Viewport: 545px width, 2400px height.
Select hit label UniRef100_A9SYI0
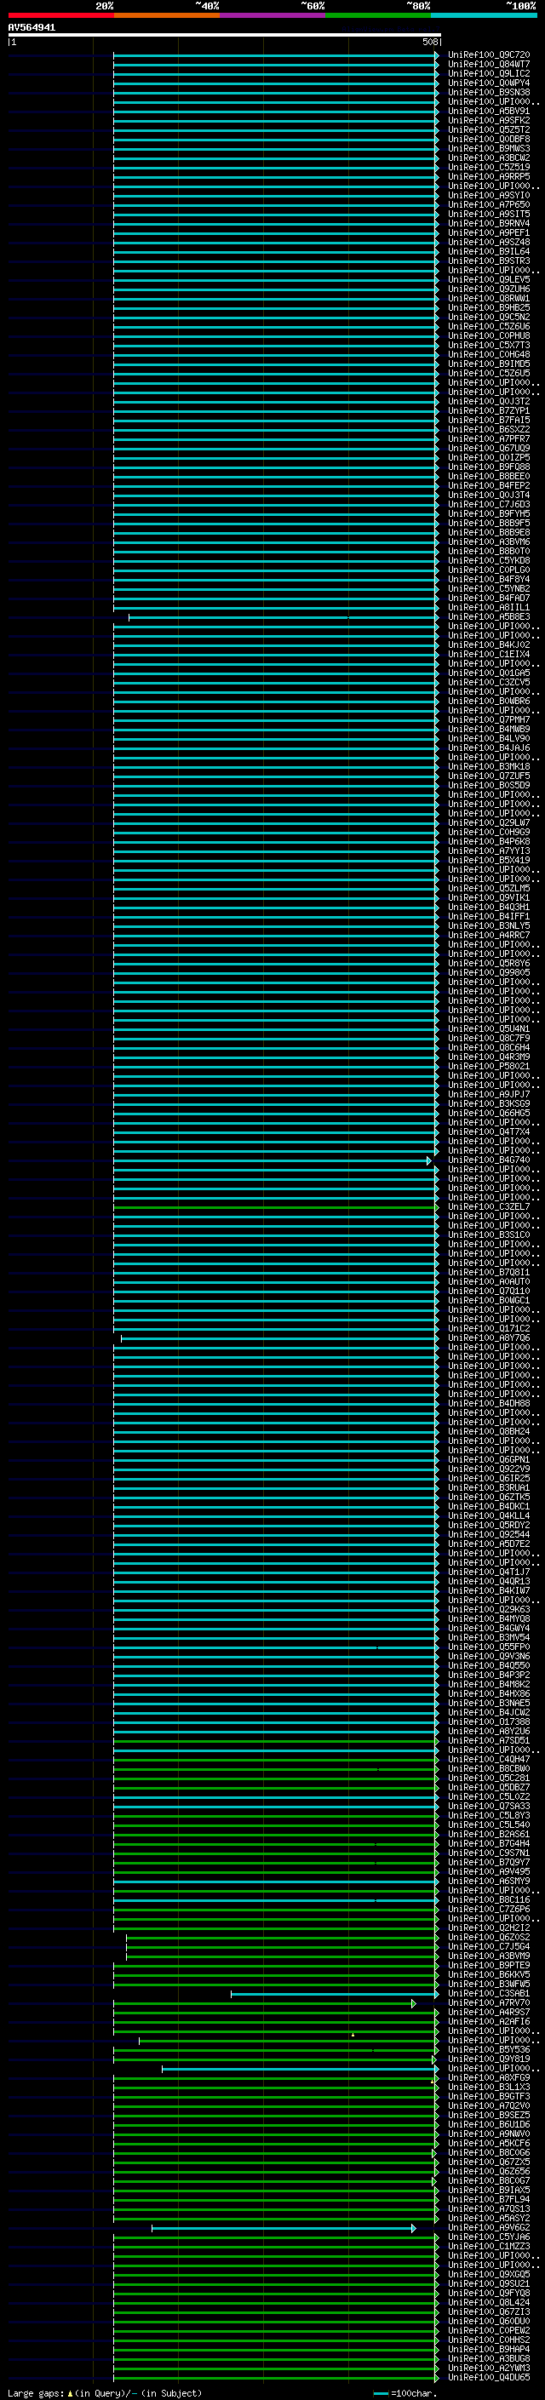tap(488, 196)
